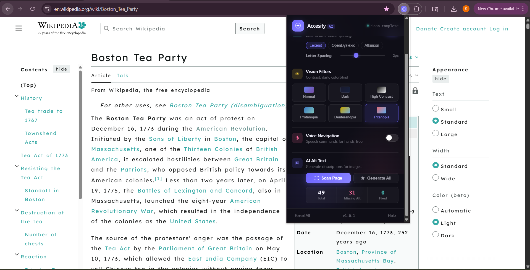530x270 pixels.
Task: Select the Dark color radio button
Action: point(435,235)
